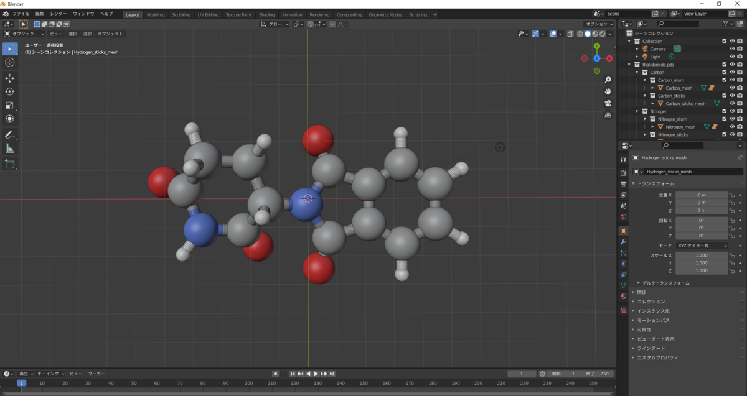Screen dimensions: 747x396
Task: Open the グロー... transform orientation dropdown
Action: point(275,24)
